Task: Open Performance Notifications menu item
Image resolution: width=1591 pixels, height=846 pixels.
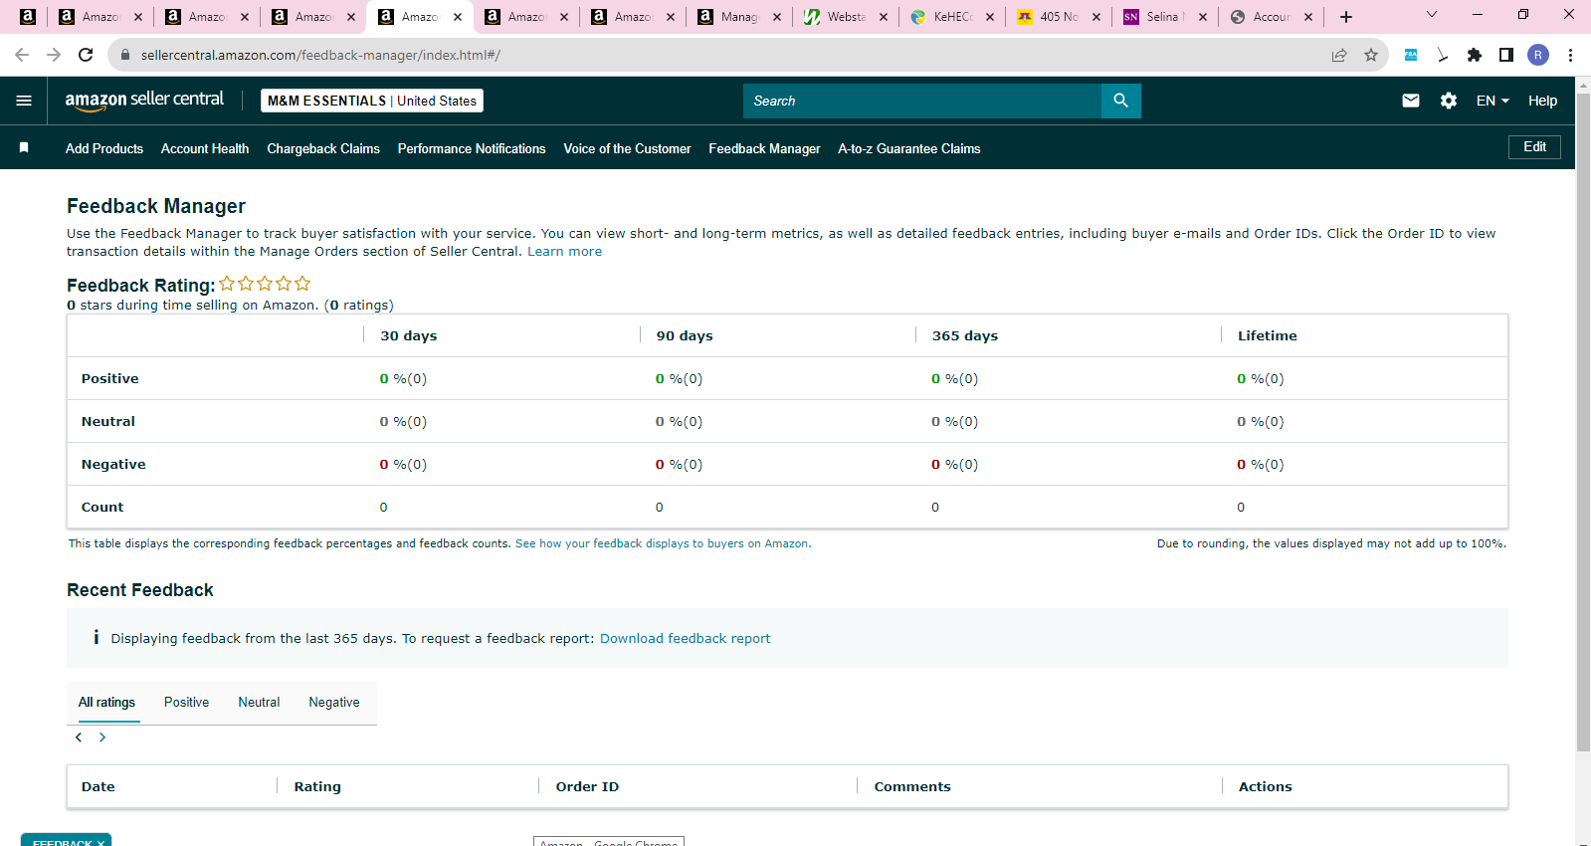Action: click(472, 148)
